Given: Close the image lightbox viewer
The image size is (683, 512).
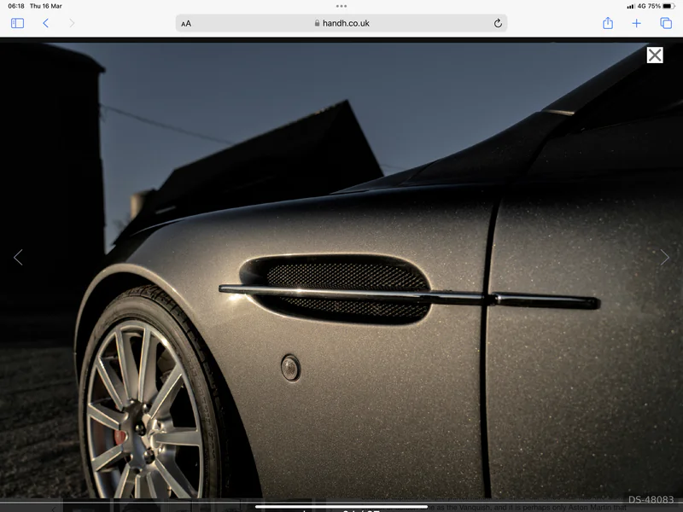Looking at the screenshot, I should click(x=655, y=55).
